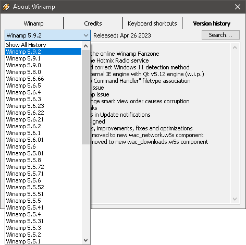Click the wac_network.w5s component line
The height and width of the screenshot is (245, 246).
(x=147, y=135)
